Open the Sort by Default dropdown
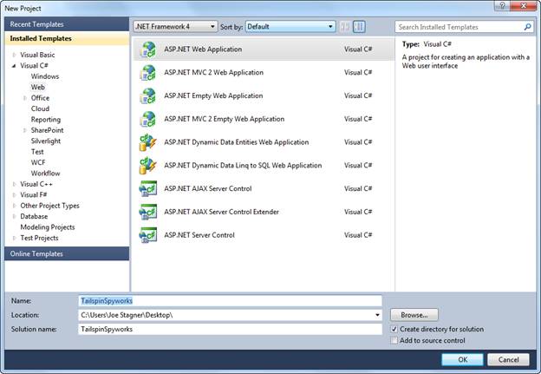Viewport: 541px width, 374px height. coord(290,27)
